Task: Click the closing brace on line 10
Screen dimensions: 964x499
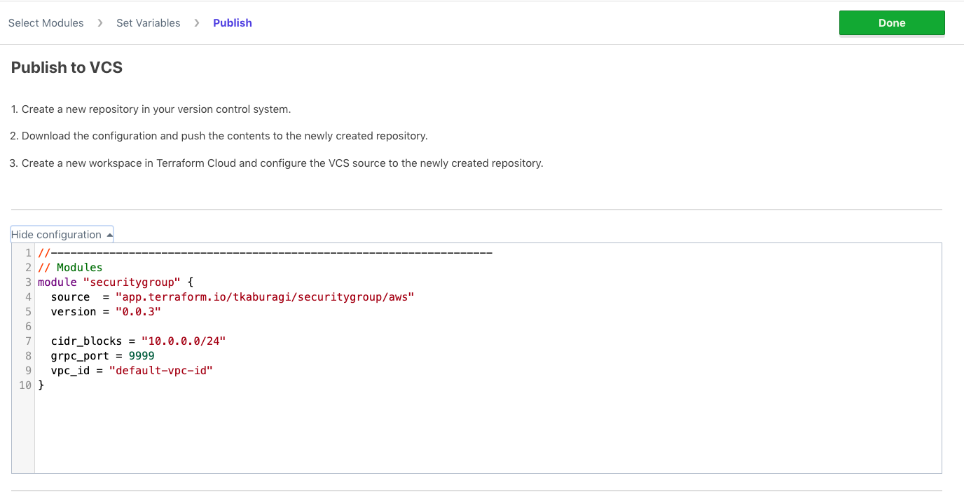Action: click(41, 385)
